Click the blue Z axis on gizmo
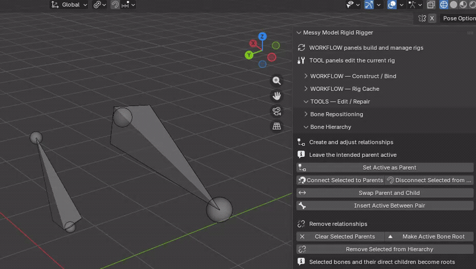 262,37
